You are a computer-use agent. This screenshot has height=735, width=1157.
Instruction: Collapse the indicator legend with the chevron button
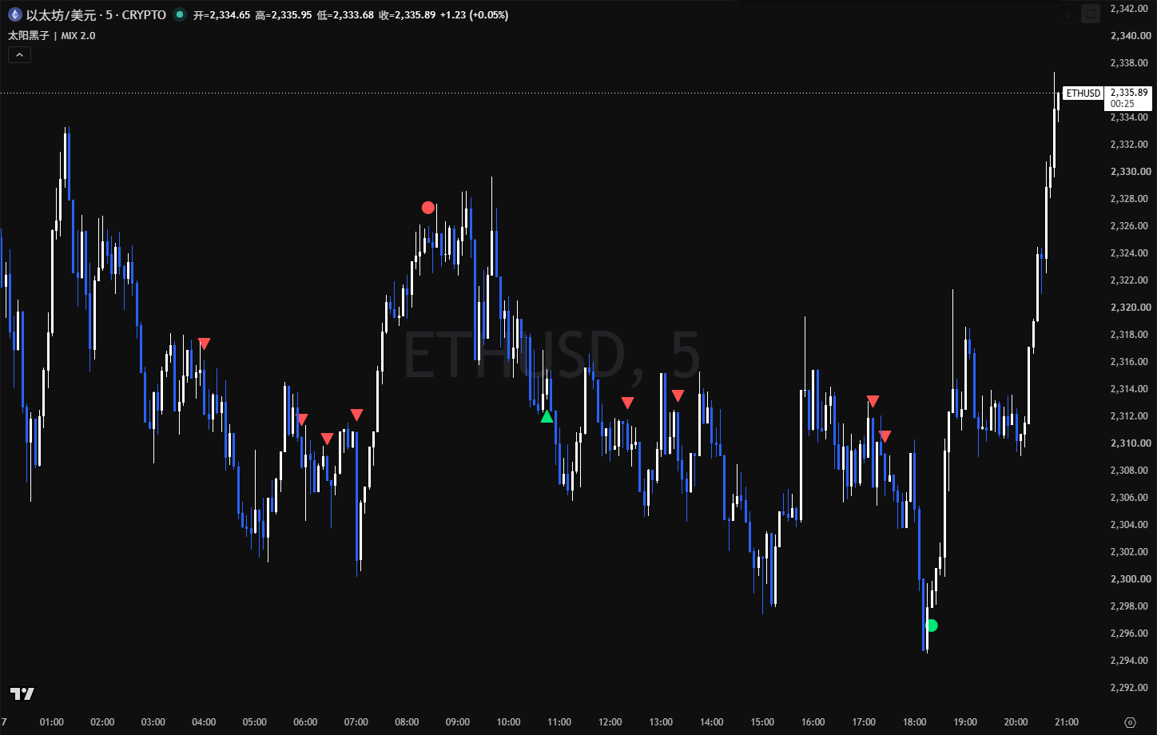20,54
